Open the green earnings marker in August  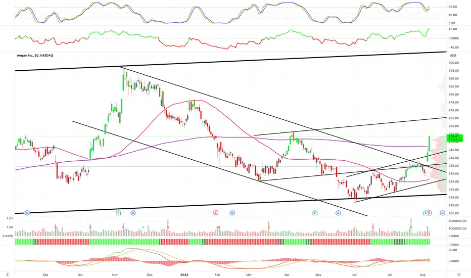coord(426,213)
